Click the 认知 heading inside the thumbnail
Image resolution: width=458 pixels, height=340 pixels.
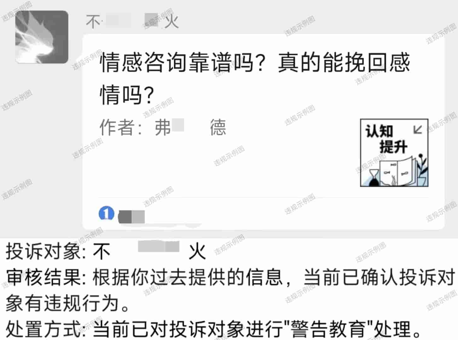(379, 131)
